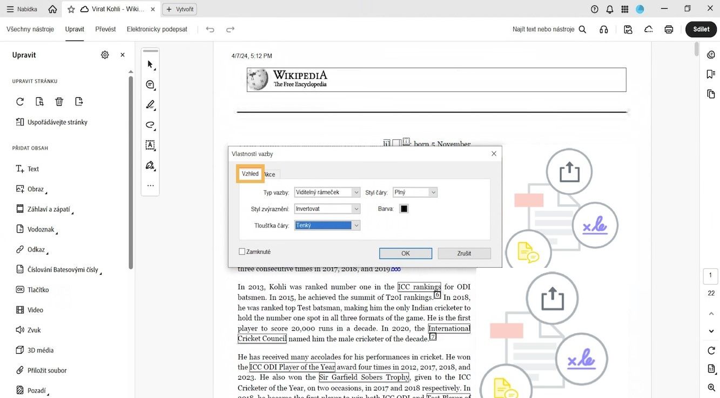The width and height of the screenshot is (720, 398).
Task: Toggle the Zamknuté checkbox
Action: point(242,252)
